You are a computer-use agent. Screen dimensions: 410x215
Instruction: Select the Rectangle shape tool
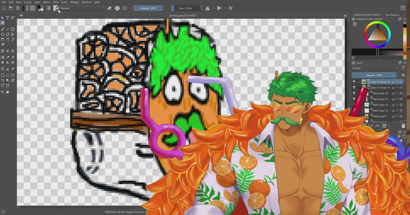click(x=13, y=29)
